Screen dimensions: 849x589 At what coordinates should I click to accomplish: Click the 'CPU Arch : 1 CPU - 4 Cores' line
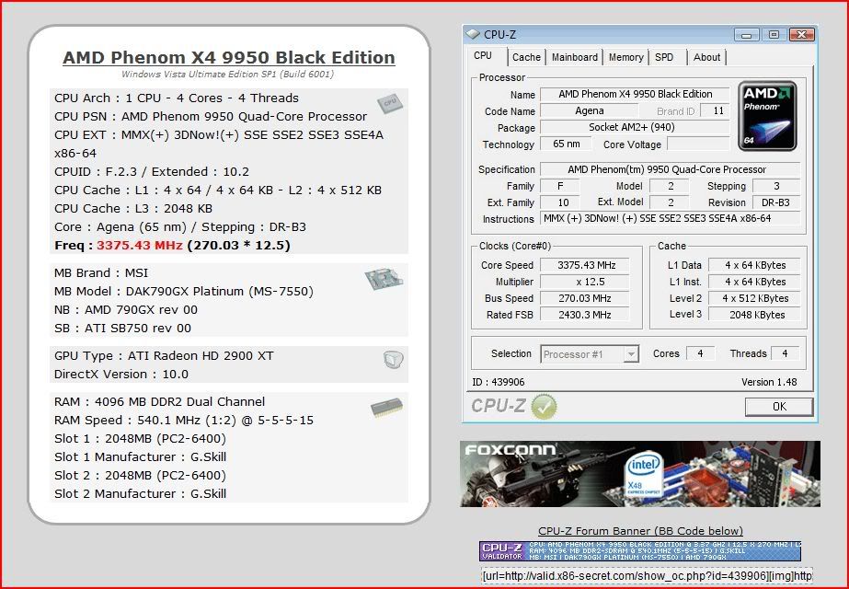177,98
